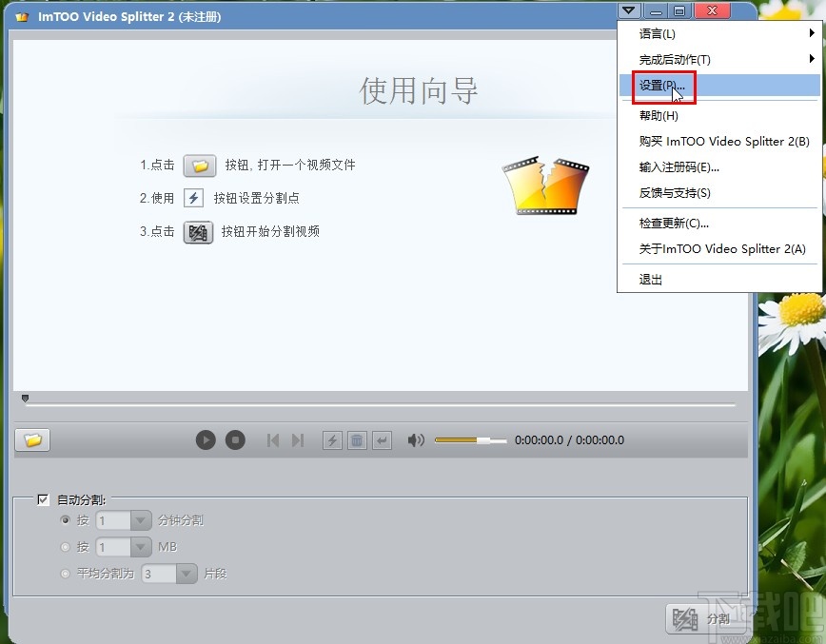Screen dimensions: 826x644
Task: Play the video
Action: point(206,439)
